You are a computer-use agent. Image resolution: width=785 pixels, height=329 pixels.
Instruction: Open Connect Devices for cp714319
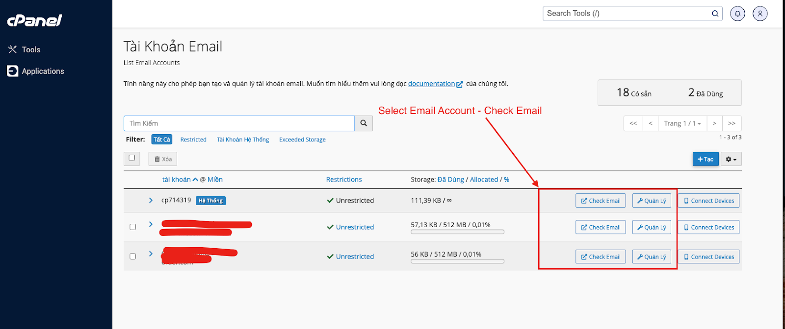coord(708,201)
